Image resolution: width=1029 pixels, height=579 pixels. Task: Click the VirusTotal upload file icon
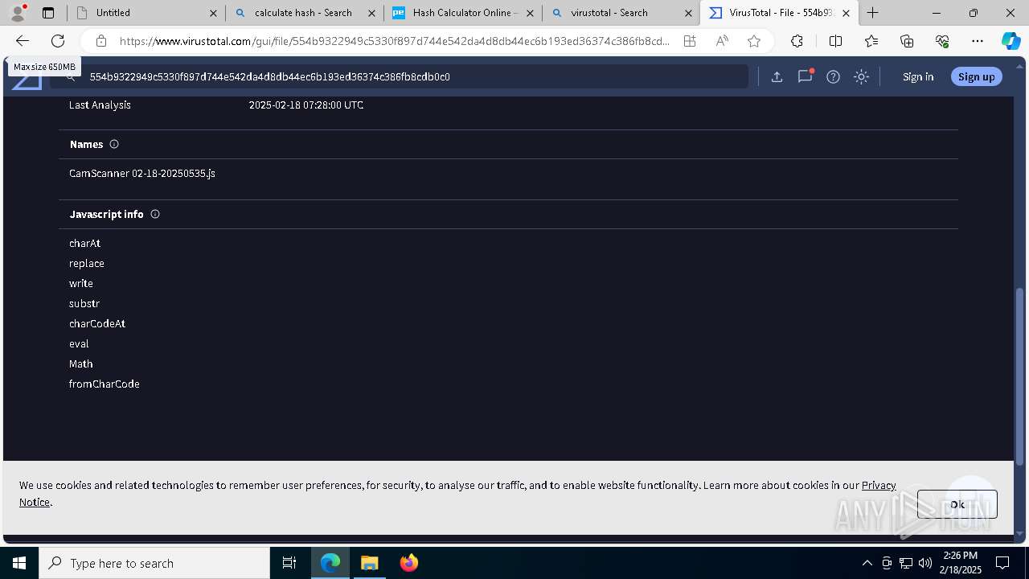(x=777, y=77)
